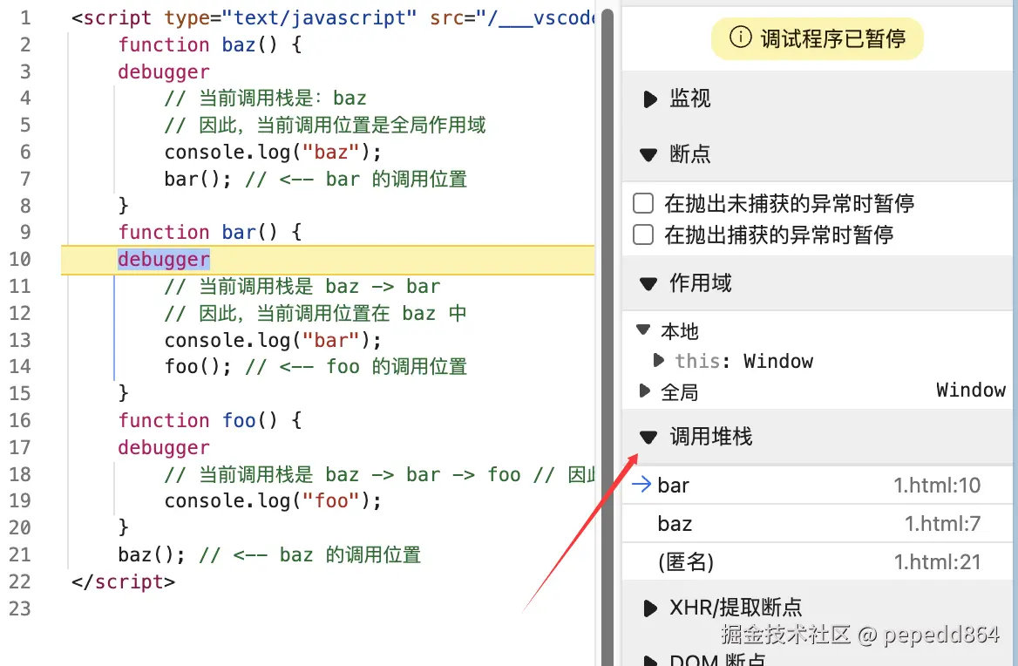Expand the 全局 scope group
The image size is (1018, 666).
(x=644, y=391)
